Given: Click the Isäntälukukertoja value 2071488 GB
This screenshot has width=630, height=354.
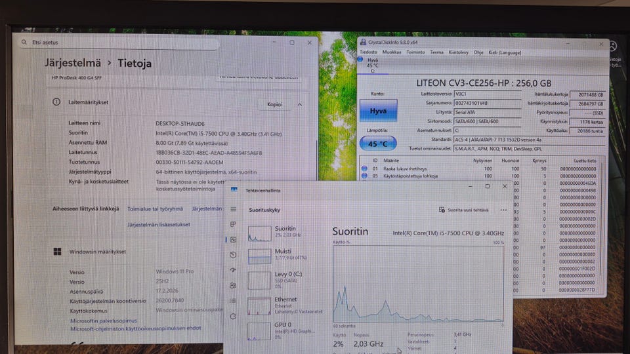Looking at the screenshot, I should coord(587,94).
